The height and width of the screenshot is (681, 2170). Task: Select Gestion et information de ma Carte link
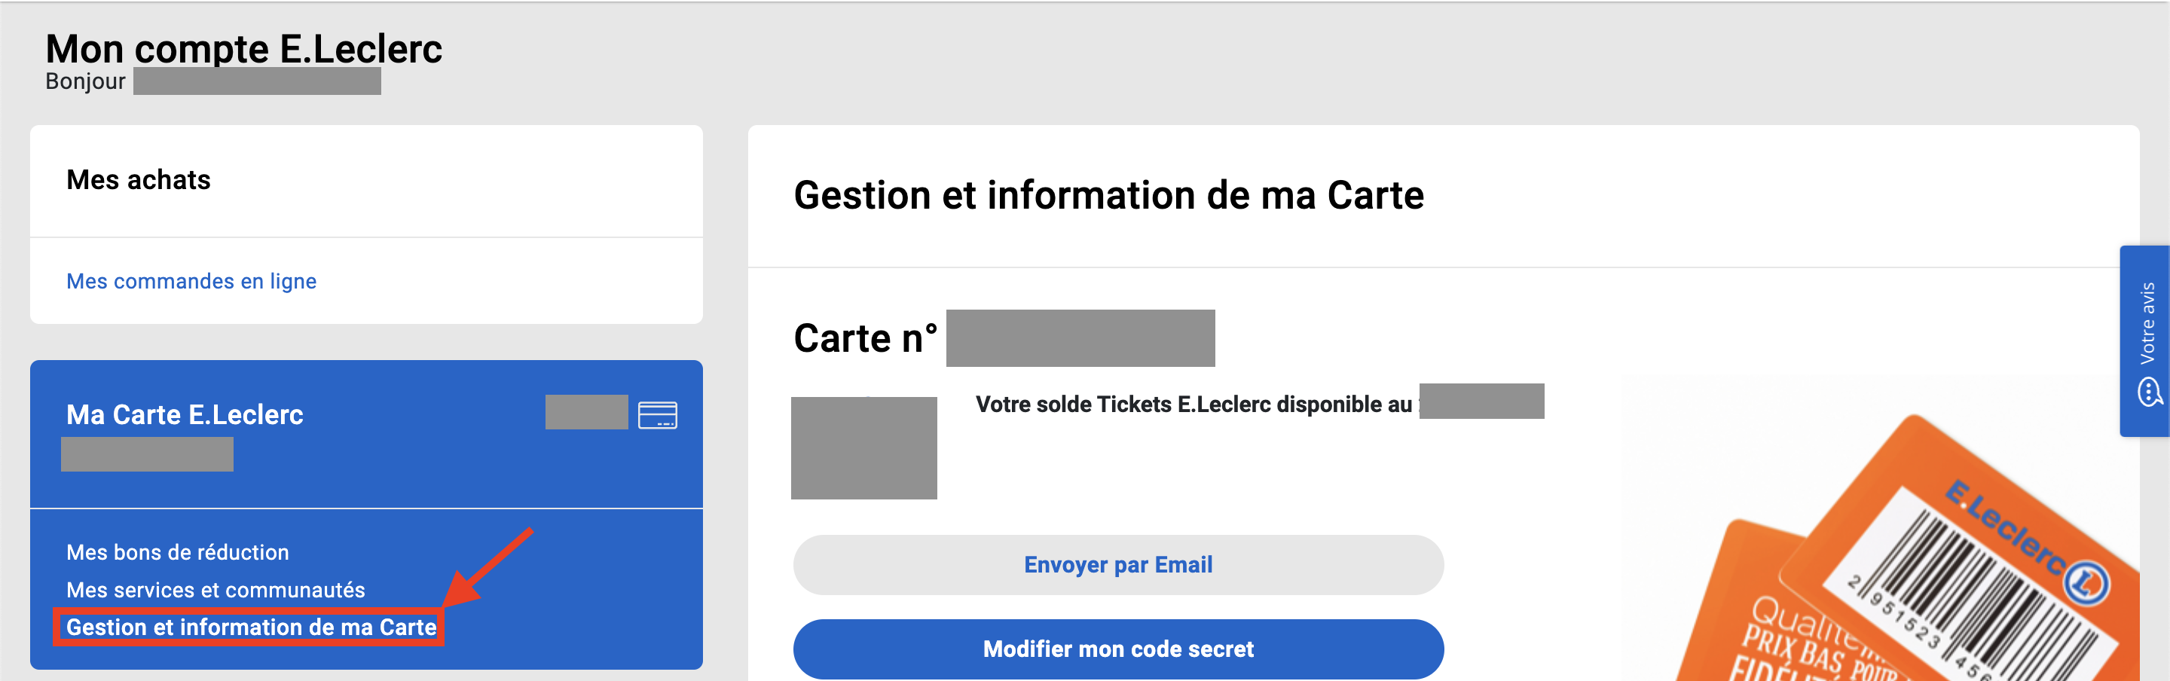[x=251, y=627]
